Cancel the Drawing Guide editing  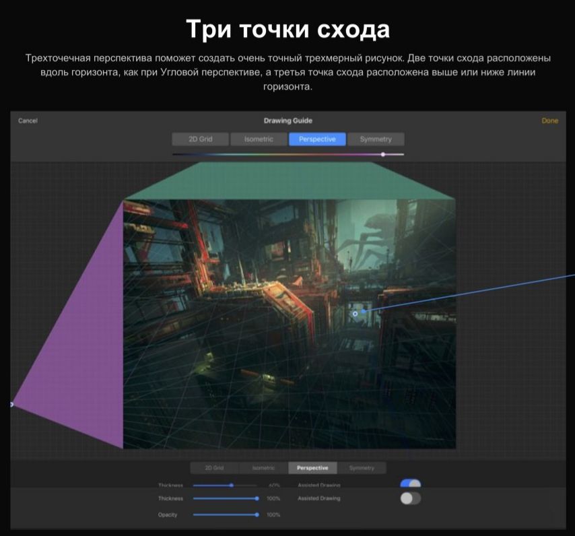[28, 121]
